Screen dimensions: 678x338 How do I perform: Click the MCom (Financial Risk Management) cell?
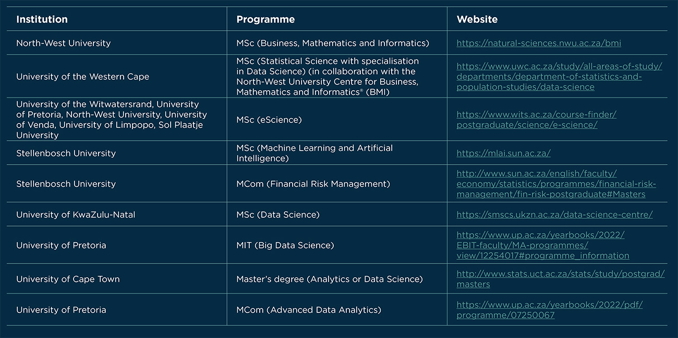coord(313,184)
